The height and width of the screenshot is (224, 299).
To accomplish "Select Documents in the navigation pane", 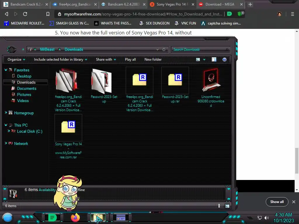I will click(x=27, y=88).
